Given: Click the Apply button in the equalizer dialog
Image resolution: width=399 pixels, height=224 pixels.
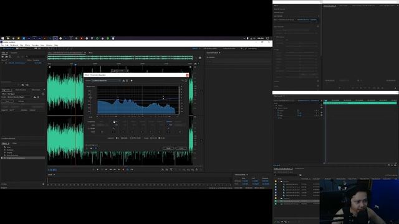Looking at the screenshot, I should pos(168,148).
